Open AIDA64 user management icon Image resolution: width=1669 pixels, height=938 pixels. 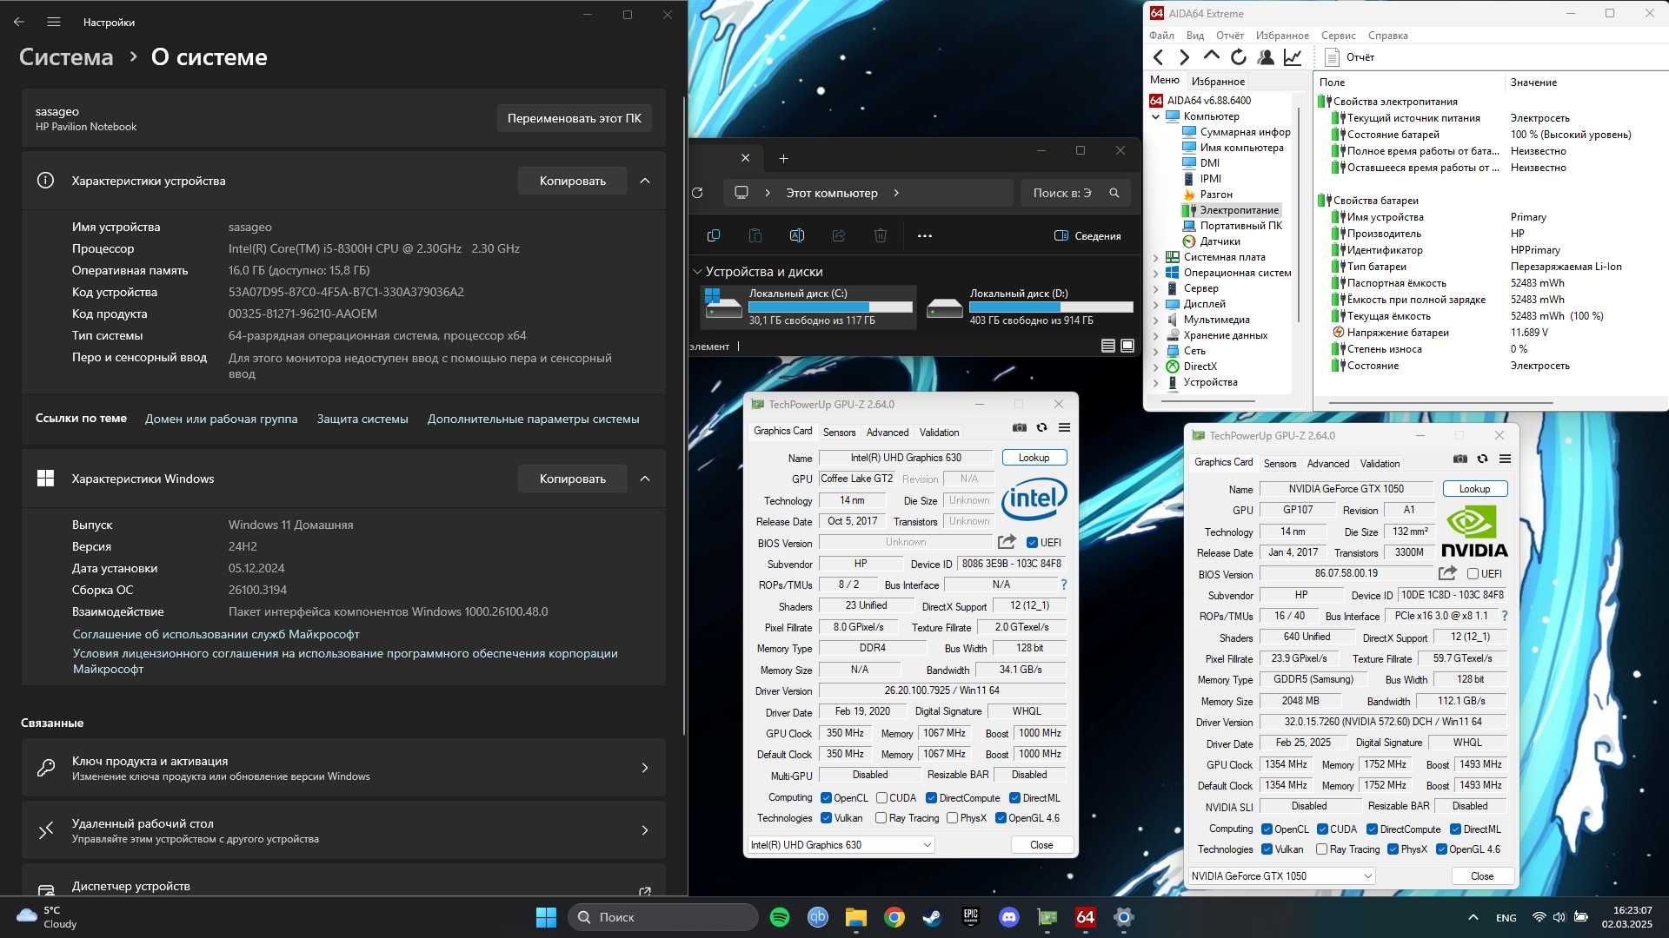pos(1266,57)
